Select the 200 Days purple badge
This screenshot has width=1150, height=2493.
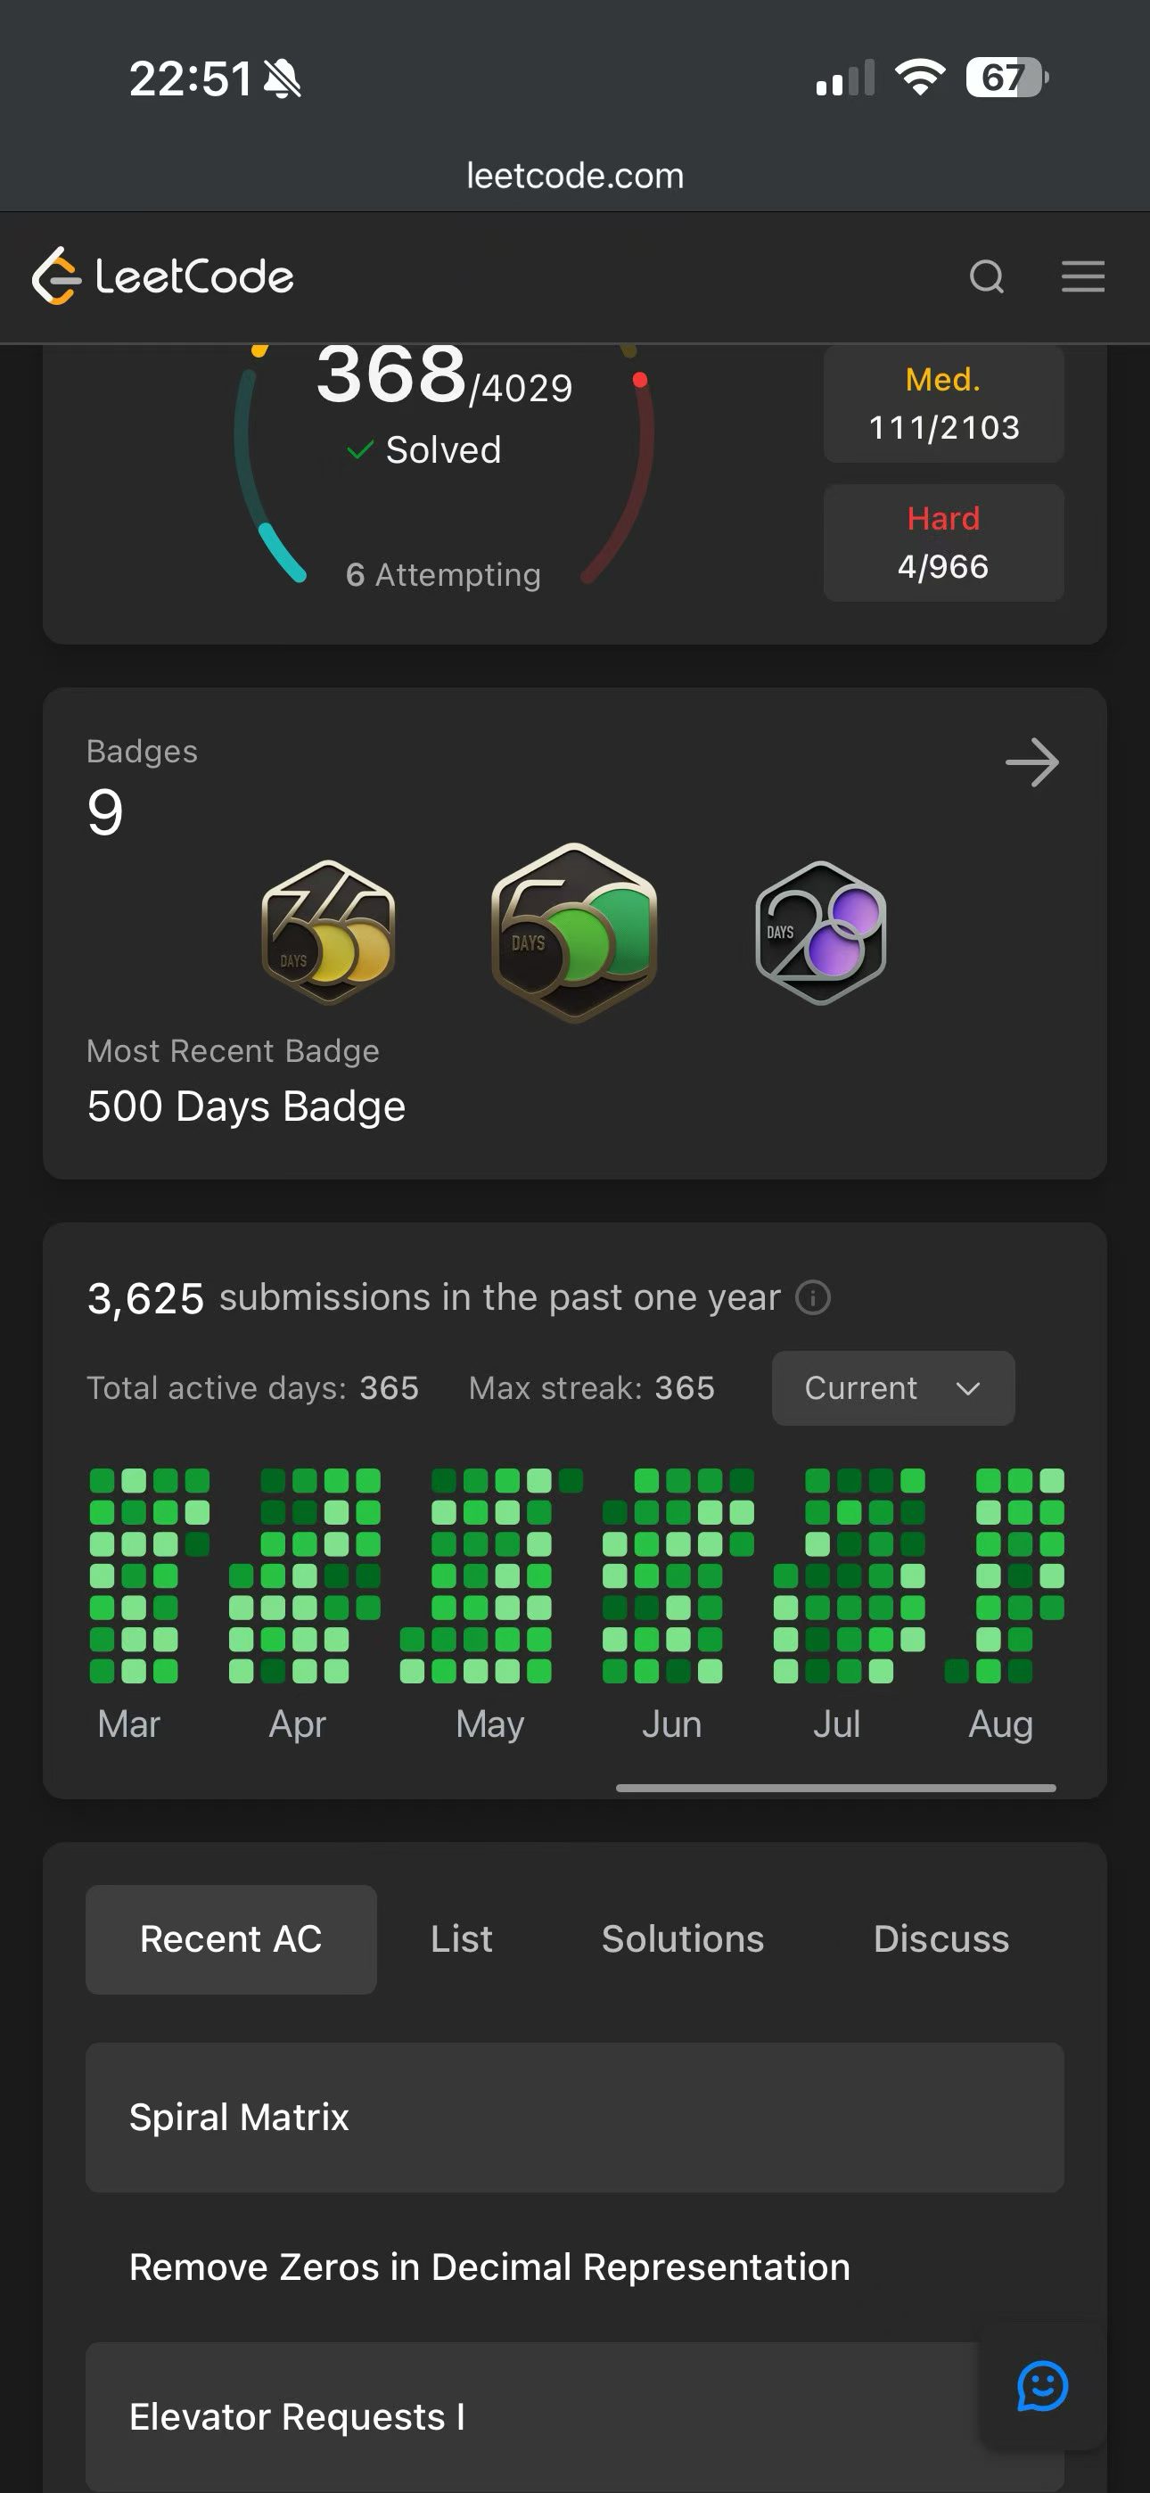tap(821, 932)
